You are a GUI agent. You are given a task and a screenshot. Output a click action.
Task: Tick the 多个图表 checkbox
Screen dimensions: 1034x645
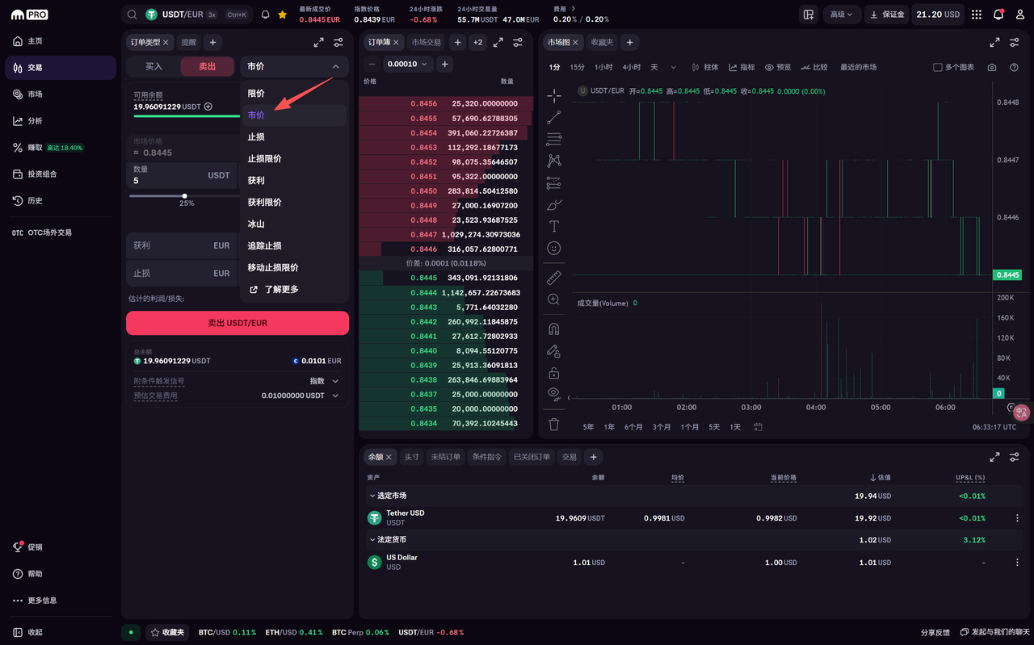tap(938, 68)
